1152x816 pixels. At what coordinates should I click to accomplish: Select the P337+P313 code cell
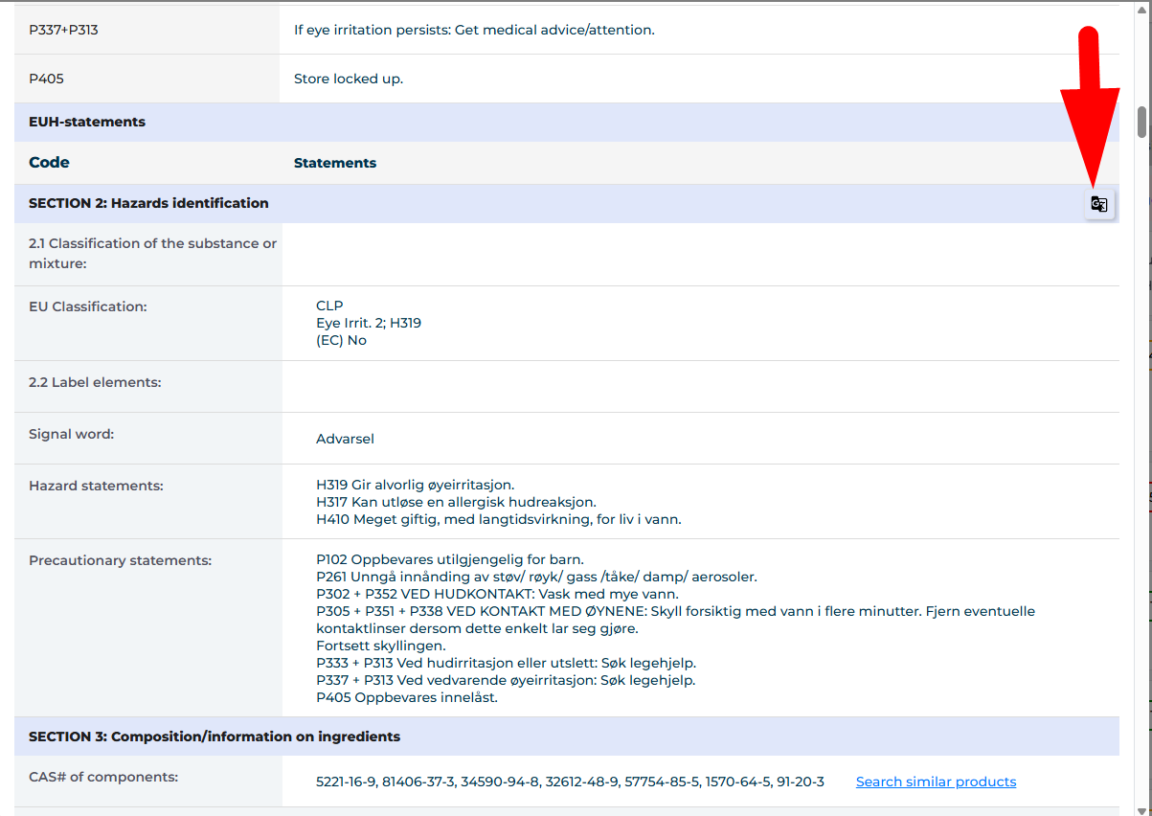(64, 30)
